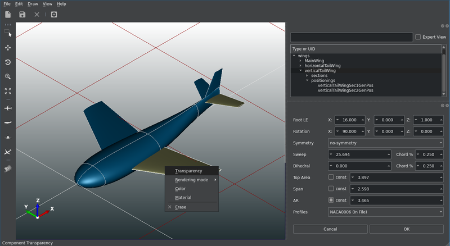
Task: Switch to aircraft top view icon
Action: [8, 108]
